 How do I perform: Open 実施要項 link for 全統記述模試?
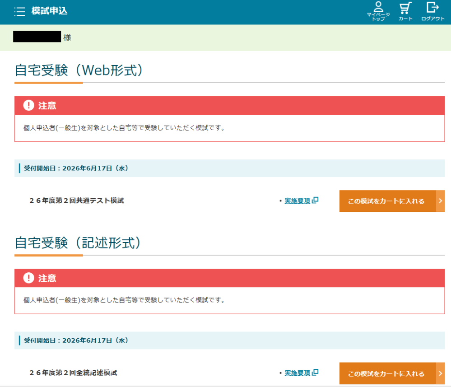[x=297, y=373]
